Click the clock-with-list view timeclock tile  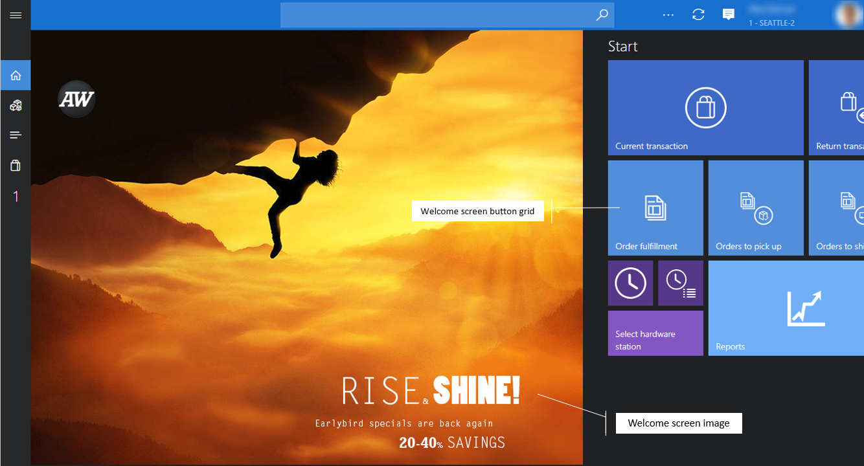(680, 283)
